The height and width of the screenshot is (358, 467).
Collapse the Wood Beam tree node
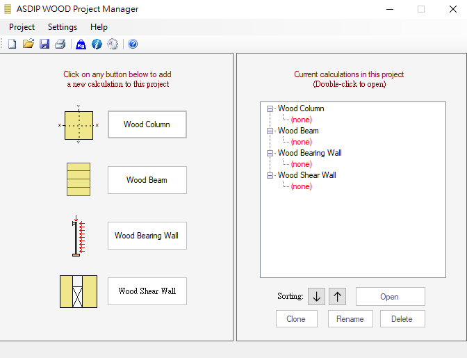[270, 131]
